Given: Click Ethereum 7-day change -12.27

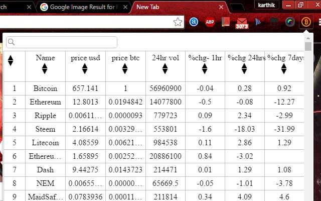Looking at the screenshot, I should 284,102.
